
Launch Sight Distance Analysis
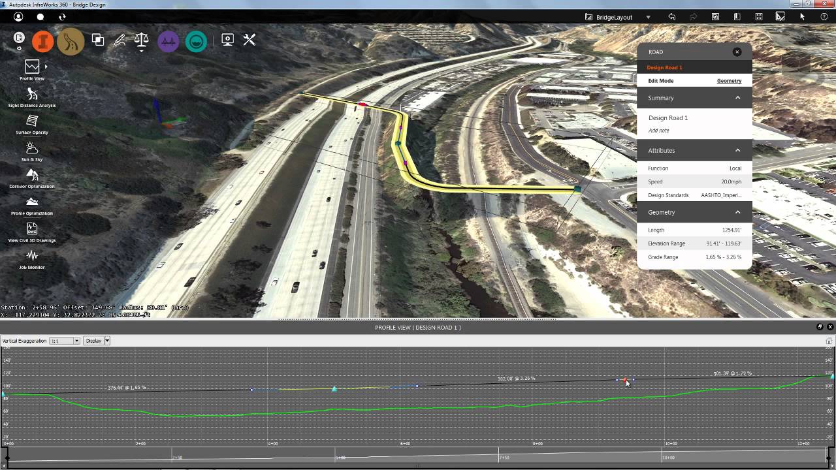32,97
